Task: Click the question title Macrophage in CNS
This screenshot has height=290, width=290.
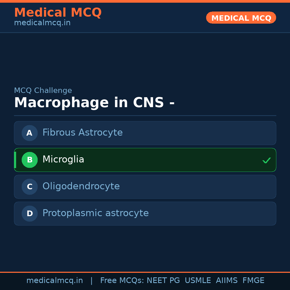Action: [95, 102]
